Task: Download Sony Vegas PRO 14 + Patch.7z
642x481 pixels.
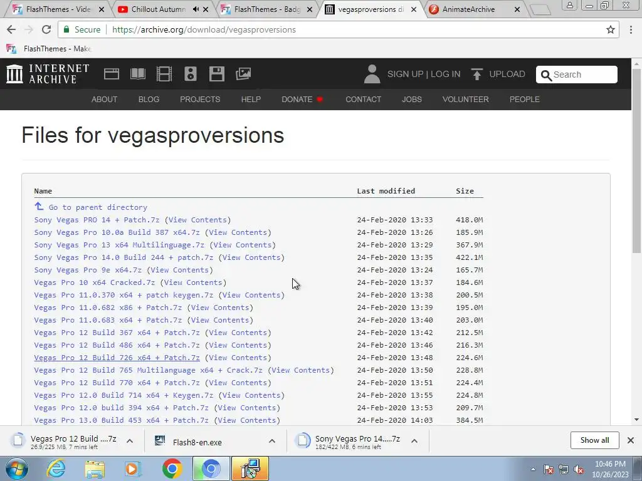Action: click(97, 220)
